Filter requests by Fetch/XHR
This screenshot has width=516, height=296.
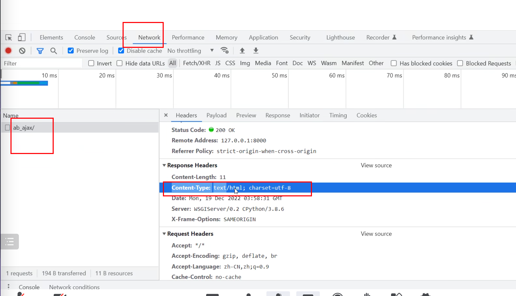(197, 63)
